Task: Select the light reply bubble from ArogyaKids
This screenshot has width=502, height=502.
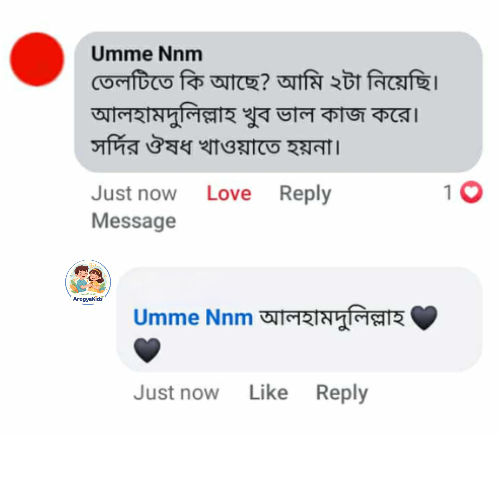Action: (x=299, y=320)
